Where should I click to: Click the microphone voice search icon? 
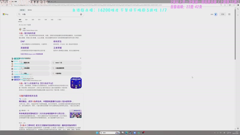81,14
